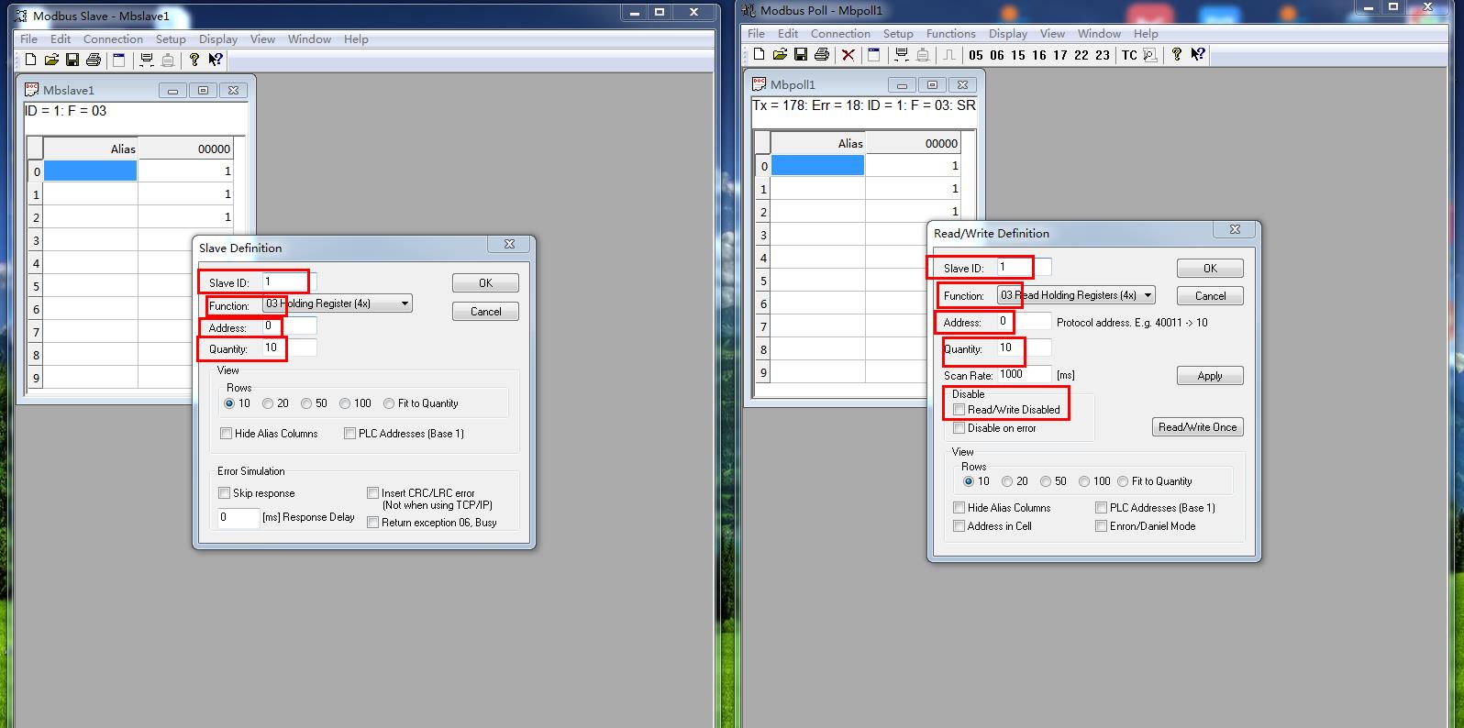Click the Scan Rate input field
Screen dimensions: 1464x728
(1023, 374)
